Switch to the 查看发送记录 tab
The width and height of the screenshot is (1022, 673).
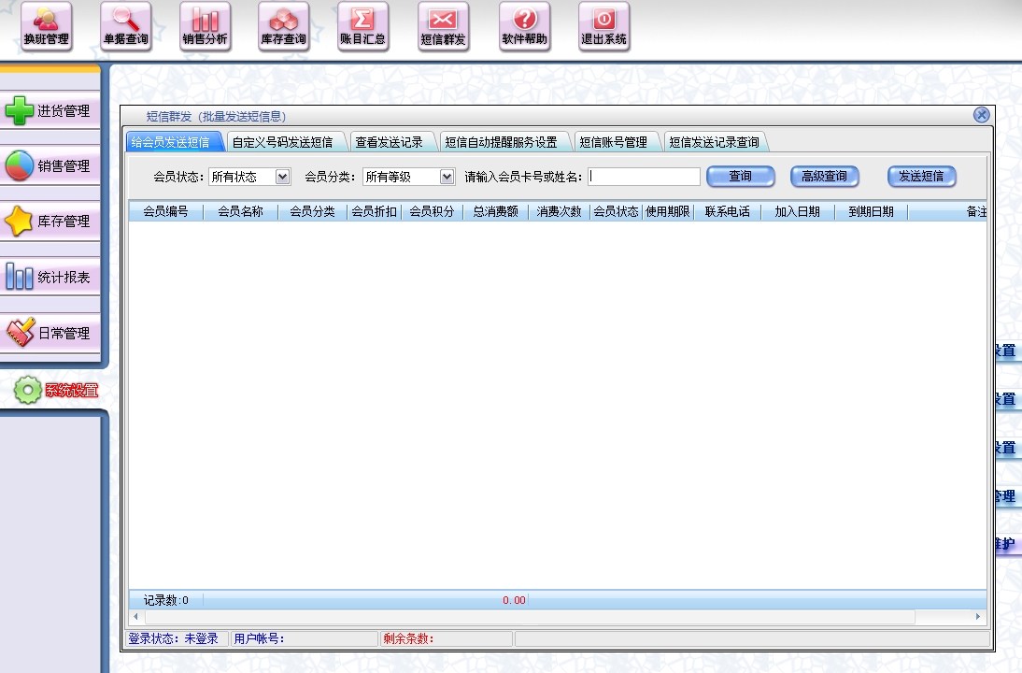click(x=389, y=142)
